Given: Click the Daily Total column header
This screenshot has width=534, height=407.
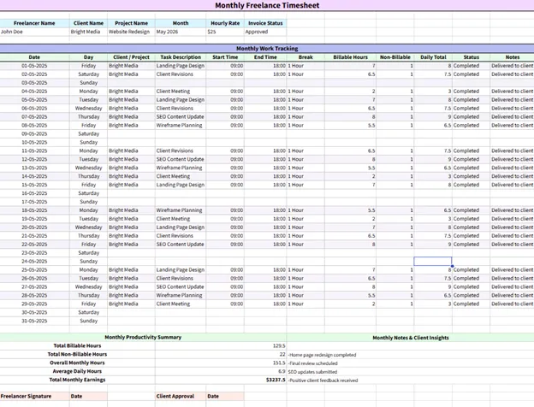Looking at the screenshot, I should point(433,57).
